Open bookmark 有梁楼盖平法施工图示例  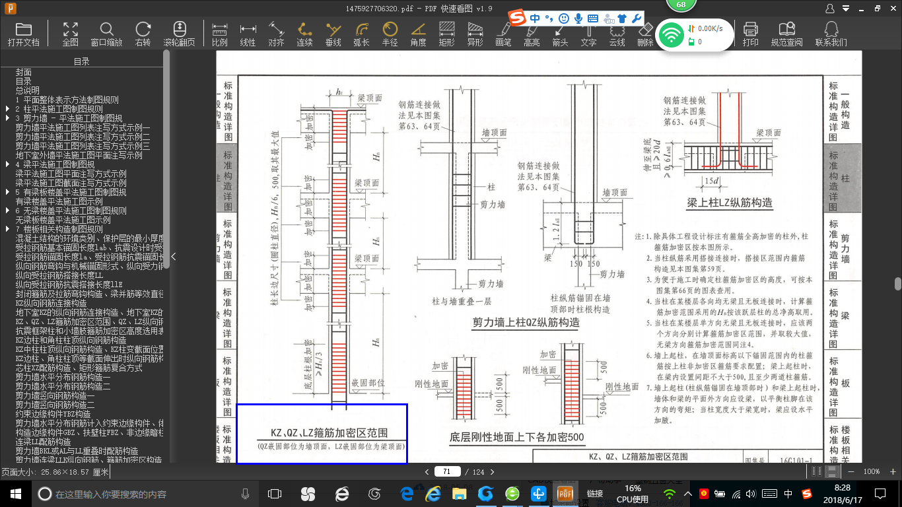click(59, 201)
